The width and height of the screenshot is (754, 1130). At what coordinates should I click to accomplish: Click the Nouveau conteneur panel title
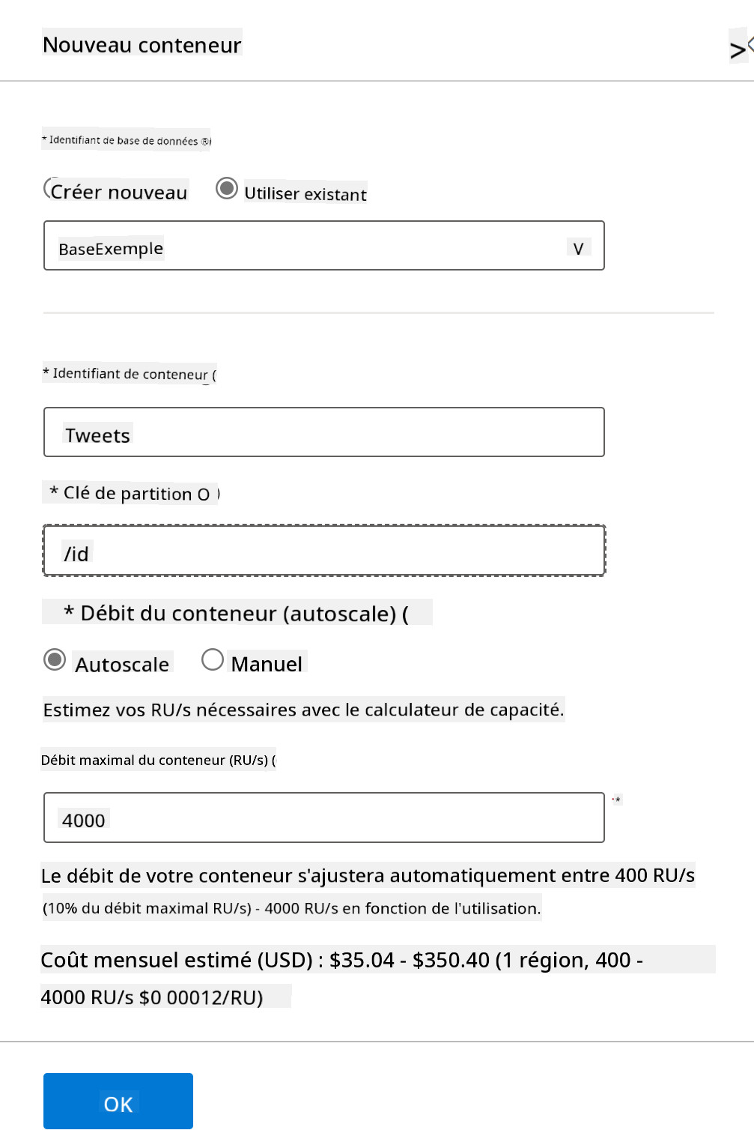142,45
